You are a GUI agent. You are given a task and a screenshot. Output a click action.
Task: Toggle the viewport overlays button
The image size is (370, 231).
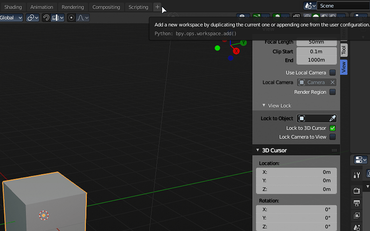(x=277, y=17)
